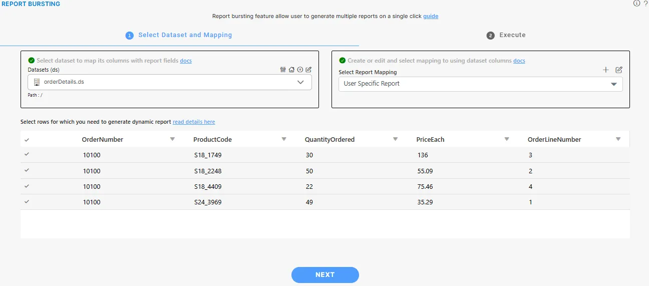Switch to the Execute step tab

506,35
